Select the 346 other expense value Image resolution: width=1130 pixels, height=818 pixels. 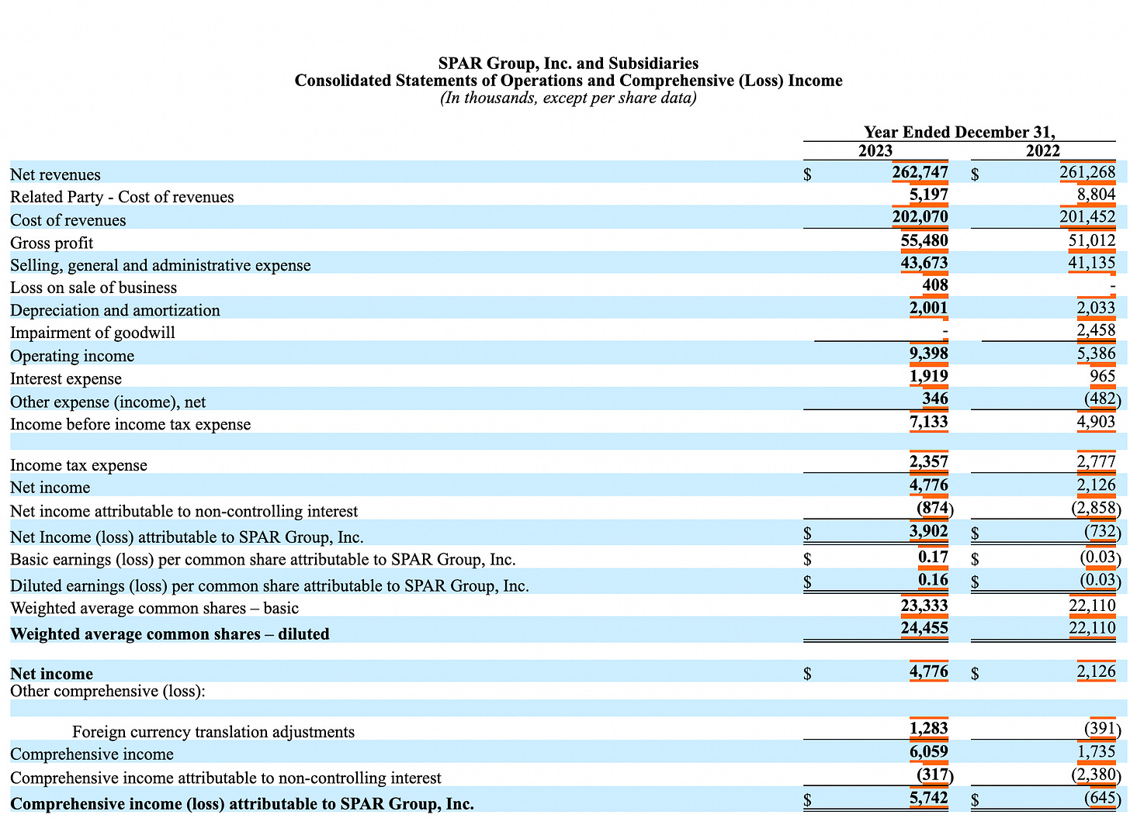(935, 399)
